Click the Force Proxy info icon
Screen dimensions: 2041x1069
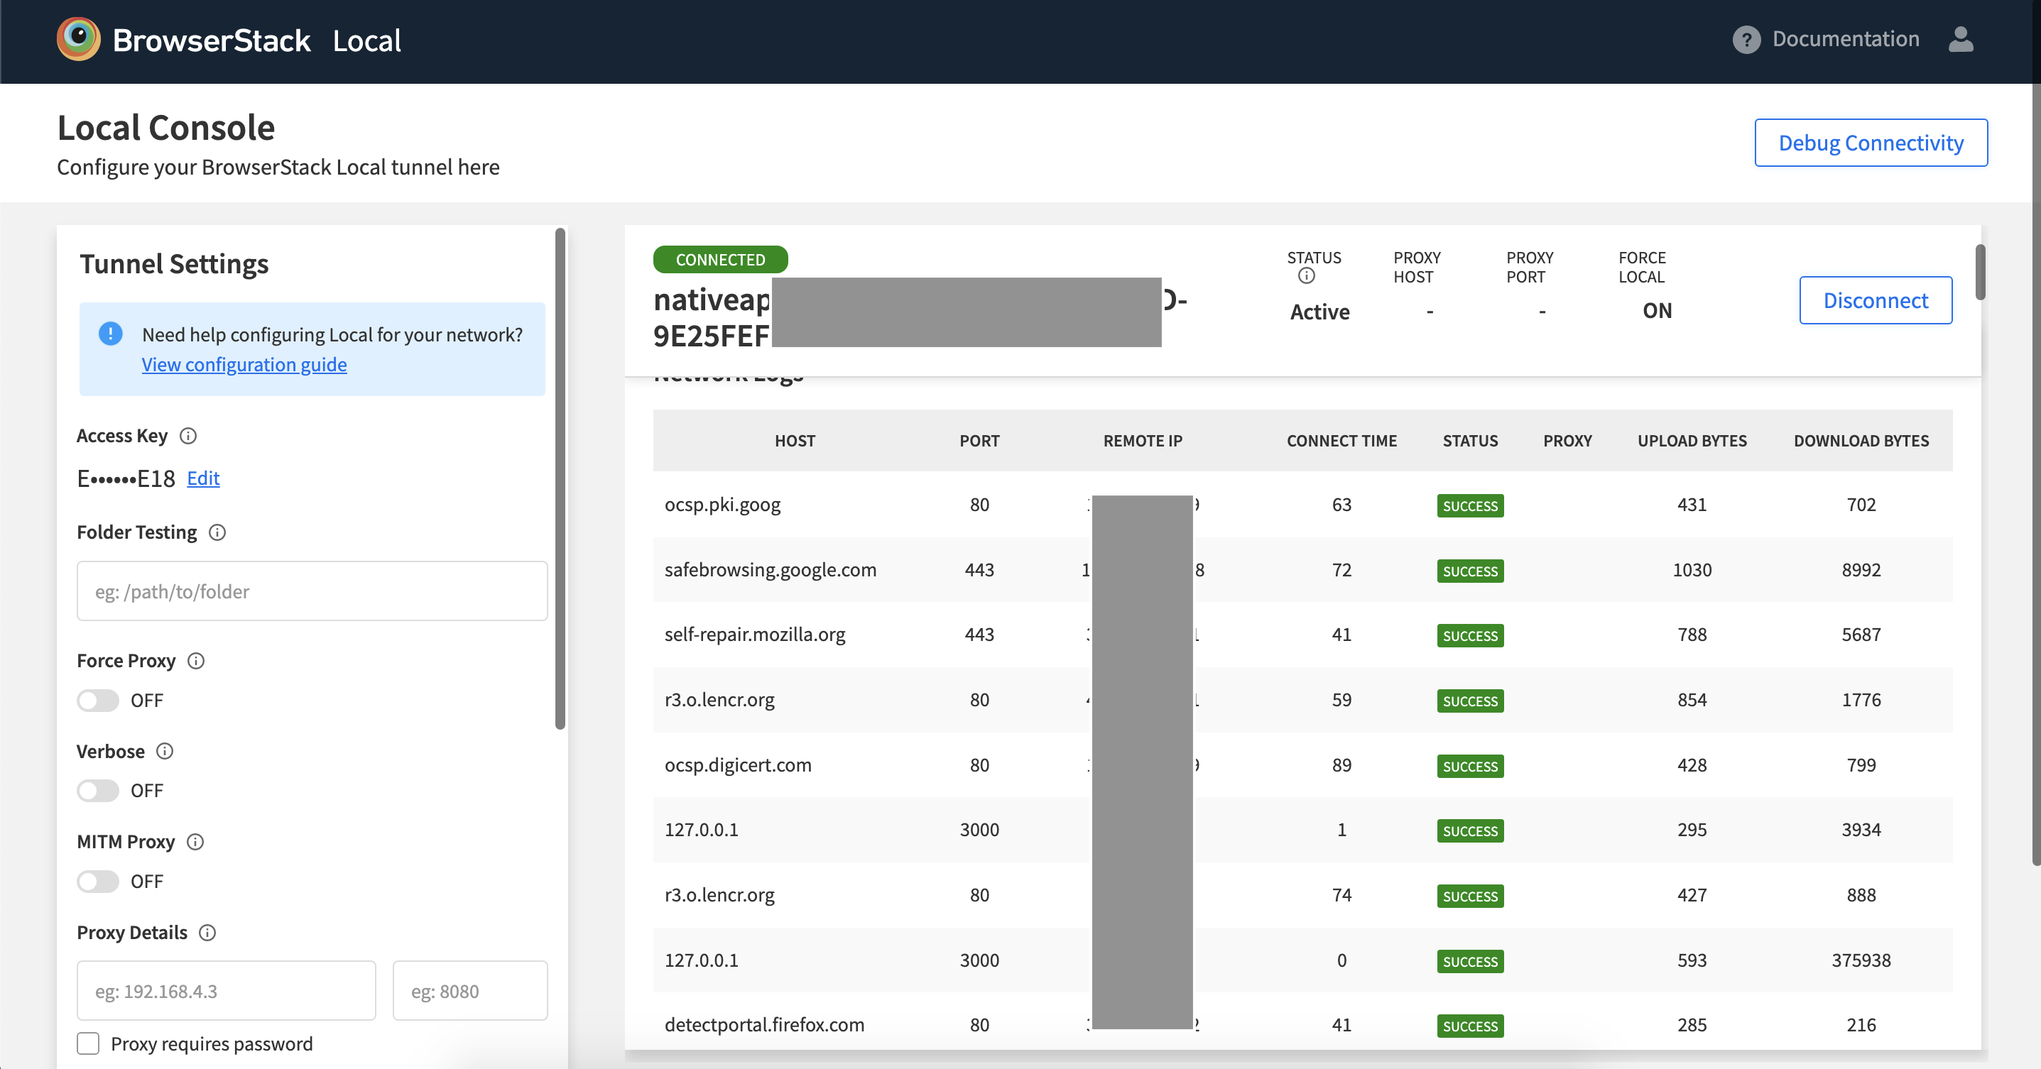click(x=196, y=661)
